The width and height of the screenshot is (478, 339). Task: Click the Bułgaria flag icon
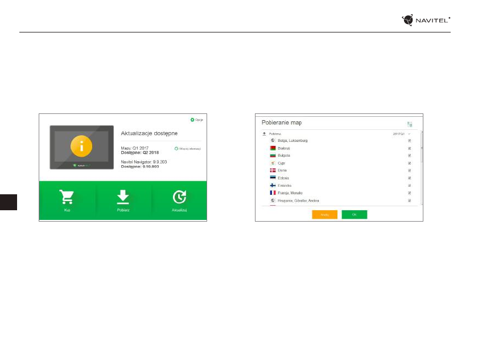[x=273, y=156]
